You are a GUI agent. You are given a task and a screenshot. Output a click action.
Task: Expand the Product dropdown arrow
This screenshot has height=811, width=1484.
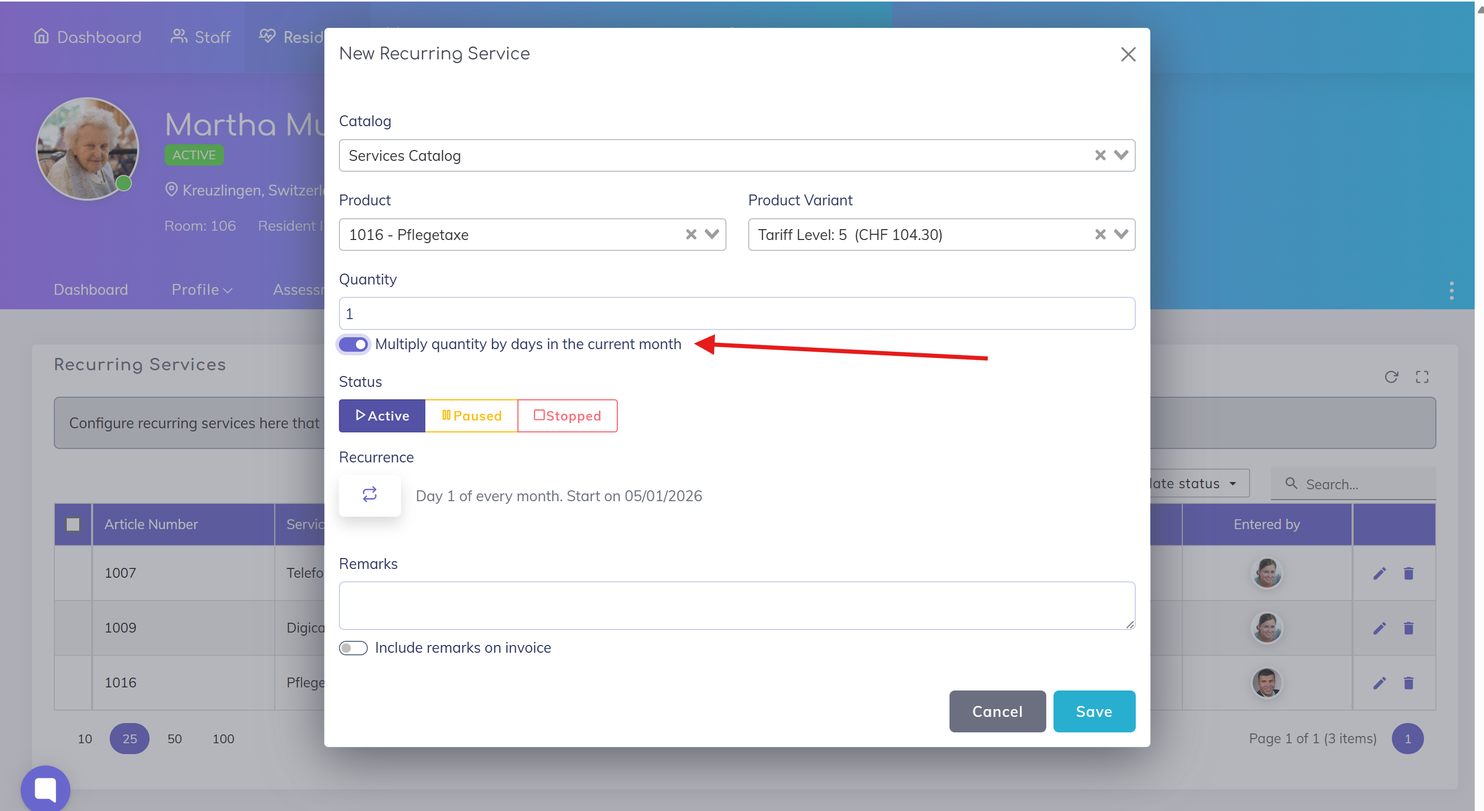(712, 234)
